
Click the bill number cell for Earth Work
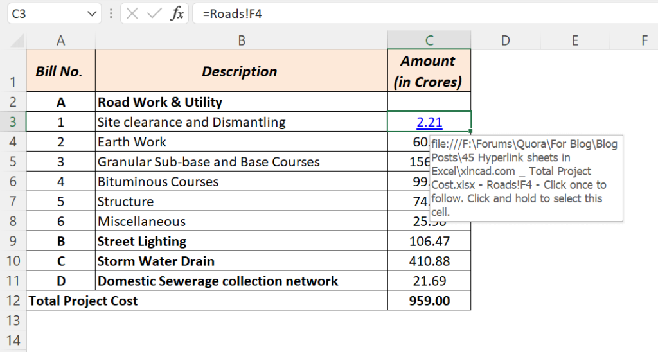[x=61, y=142]
